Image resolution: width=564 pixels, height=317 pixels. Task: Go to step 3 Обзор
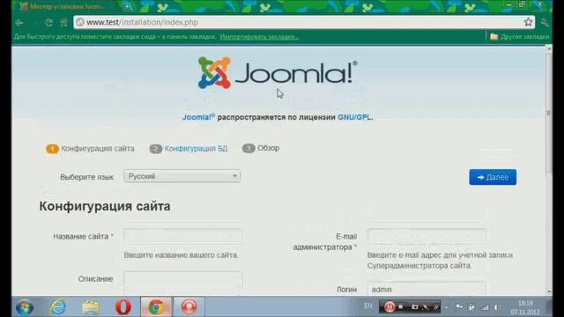pos(261,148)
